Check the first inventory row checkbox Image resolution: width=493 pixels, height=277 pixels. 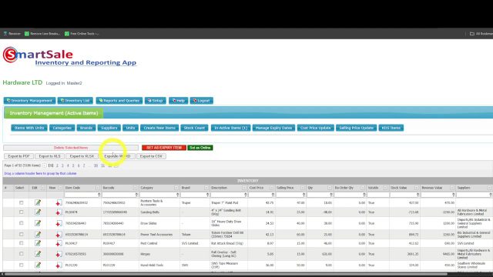[x=21, y=202]
